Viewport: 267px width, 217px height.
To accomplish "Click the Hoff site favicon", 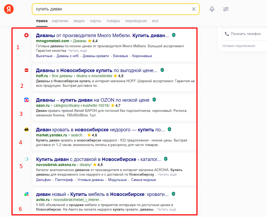I will pos(26,70).
